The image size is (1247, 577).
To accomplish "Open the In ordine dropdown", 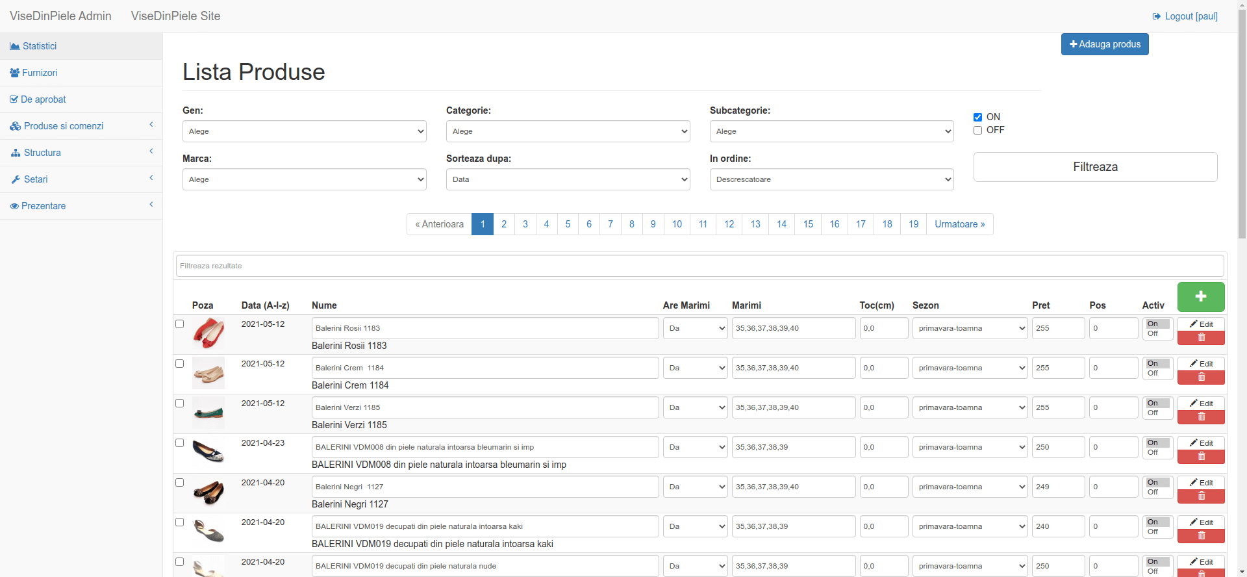I will pos(832,179).
